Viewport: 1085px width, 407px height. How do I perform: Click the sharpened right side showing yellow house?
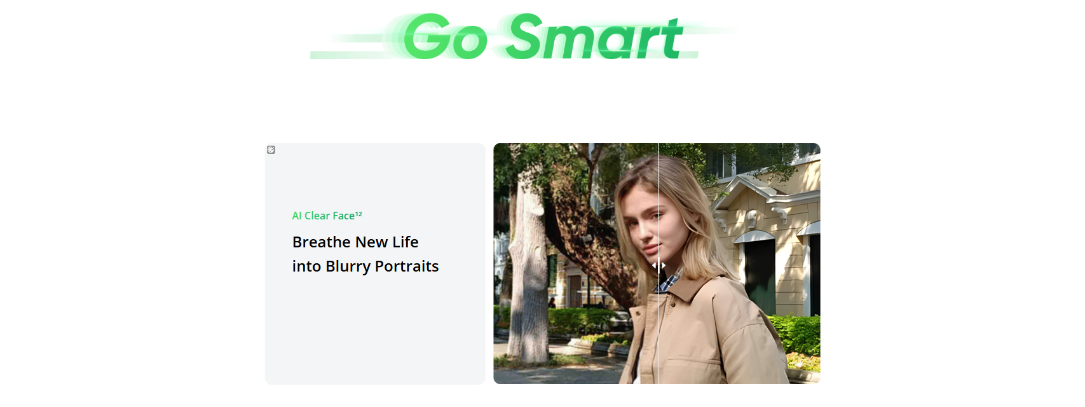(740, 263)
